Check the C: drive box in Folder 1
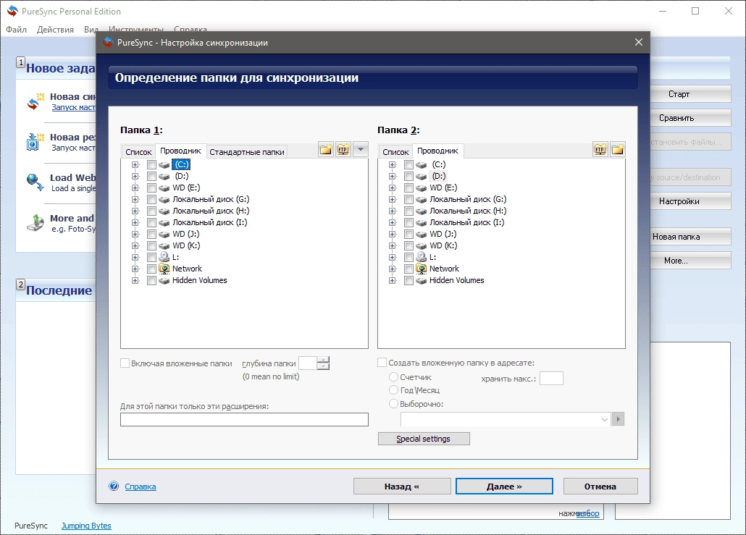This screenshot has height=535, width=746. tap(151, 164)
